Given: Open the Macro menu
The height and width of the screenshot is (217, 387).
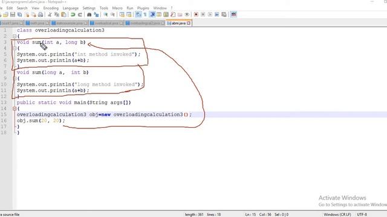Looking at the screenshot, I should coord(117,8).
